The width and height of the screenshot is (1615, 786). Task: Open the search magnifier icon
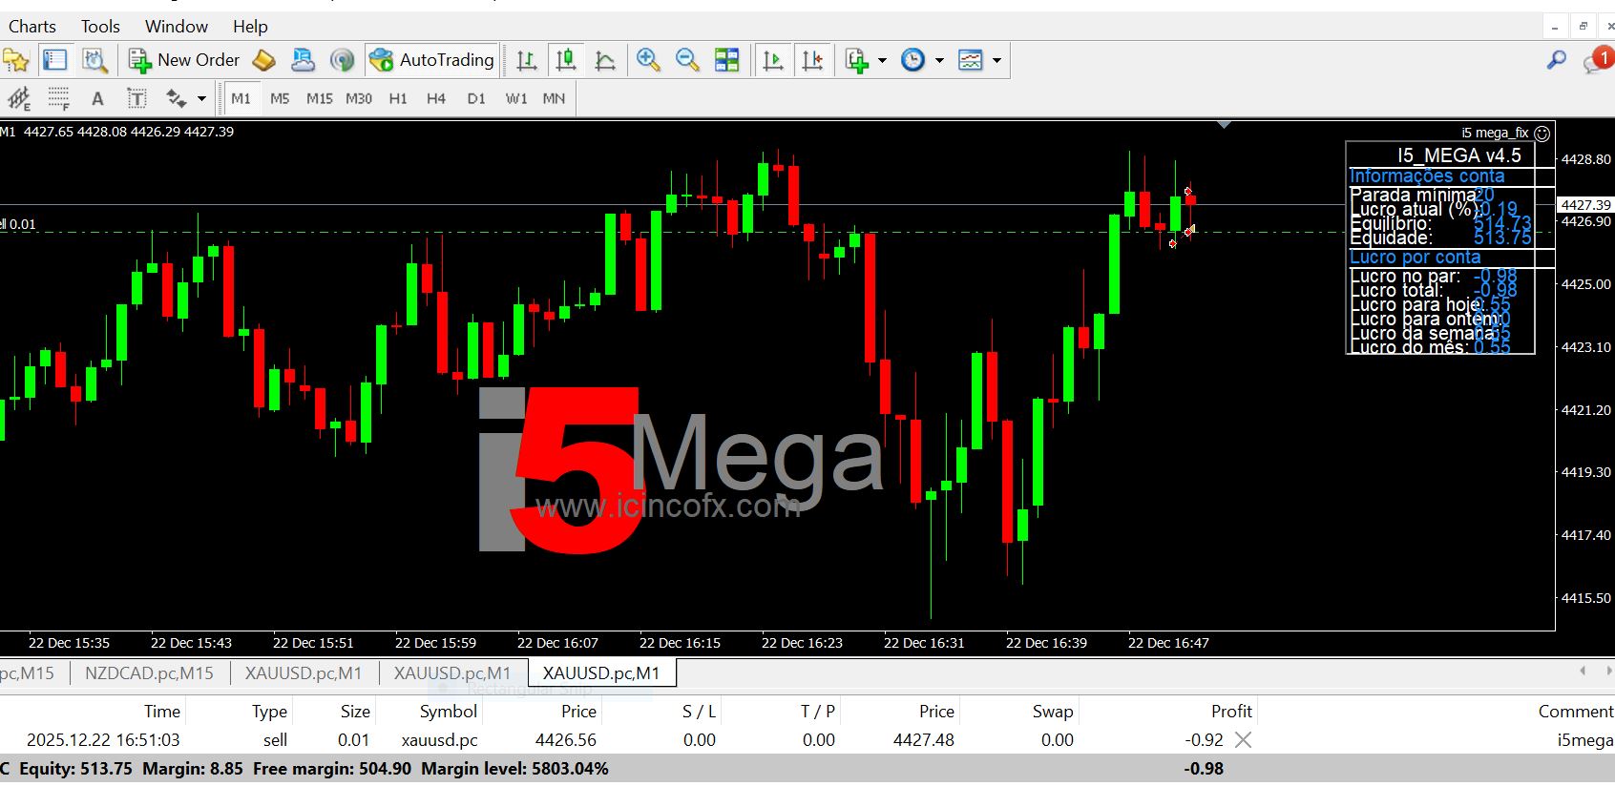coord(1557,60)
